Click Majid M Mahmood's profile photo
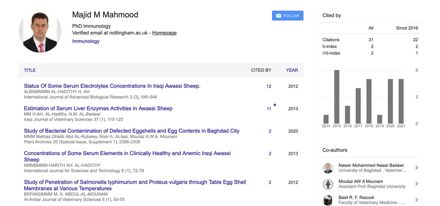Screen dimensions: 440x206 [40, 32]
